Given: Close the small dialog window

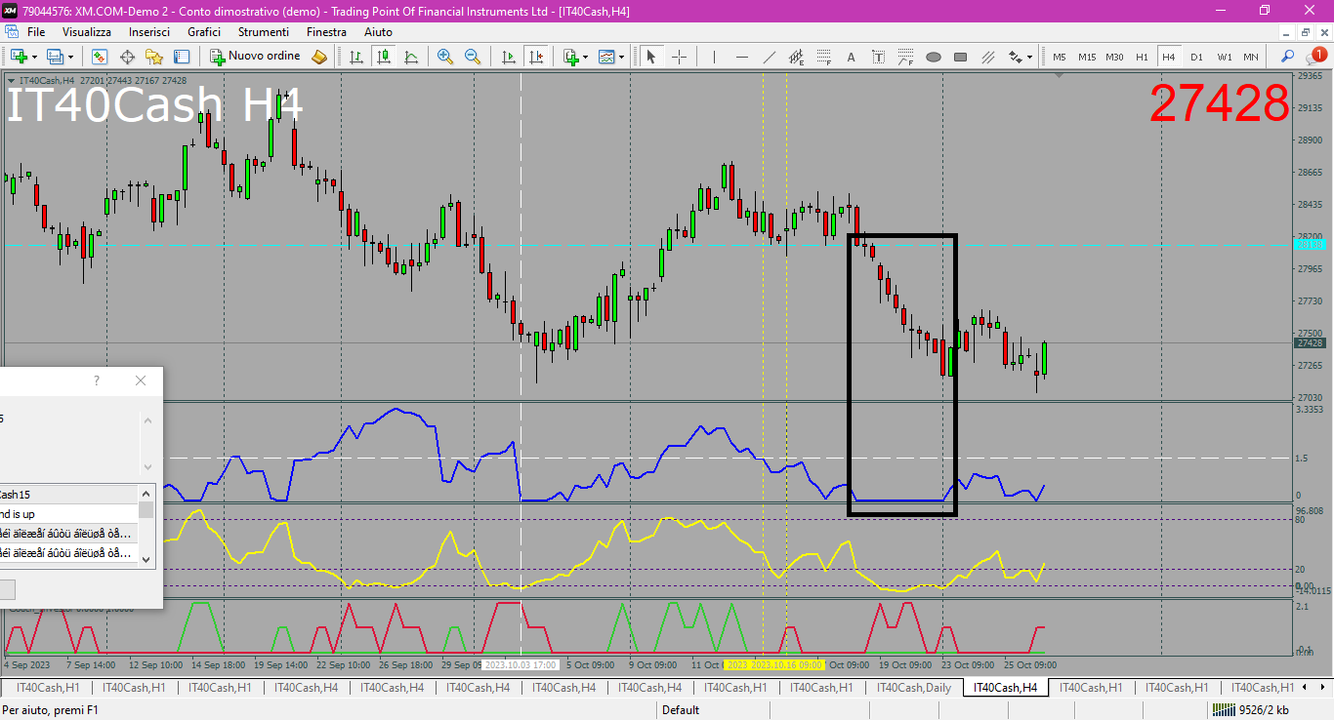Looking at the screenshot, I should 141,380.
